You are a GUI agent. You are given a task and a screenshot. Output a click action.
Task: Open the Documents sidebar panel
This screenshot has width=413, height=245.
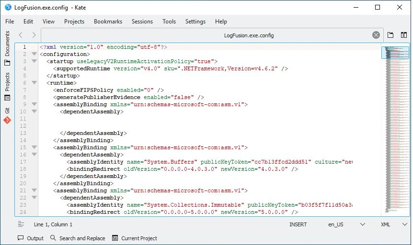7,48
